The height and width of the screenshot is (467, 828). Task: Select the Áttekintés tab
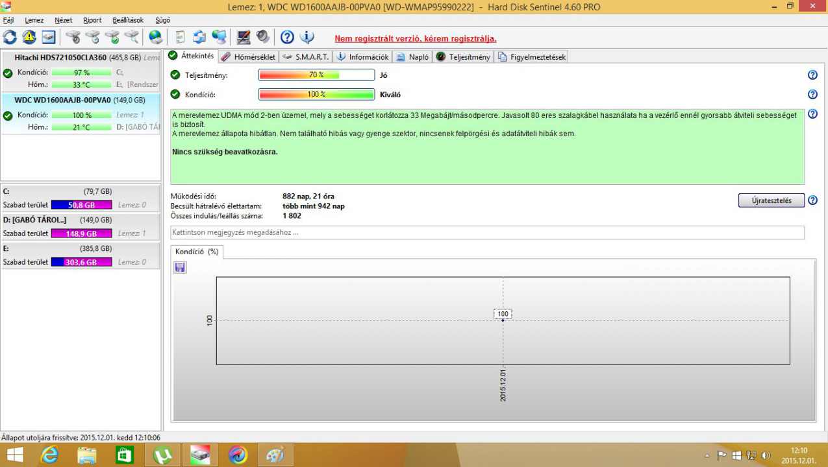coord(191,56)
